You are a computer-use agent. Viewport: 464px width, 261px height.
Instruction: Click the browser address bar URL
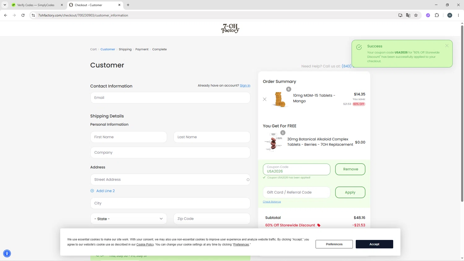coord(83,15)
